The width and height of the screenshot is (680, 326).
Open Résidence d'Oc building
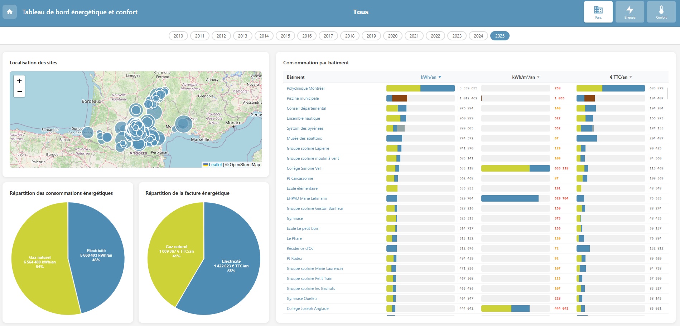[x=300, y=248]
